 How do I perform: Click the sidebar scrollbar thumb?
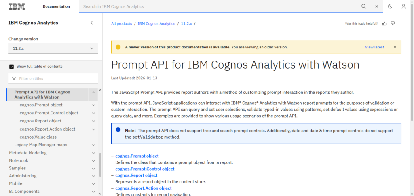pyautogui.click(x=100, y=164)
